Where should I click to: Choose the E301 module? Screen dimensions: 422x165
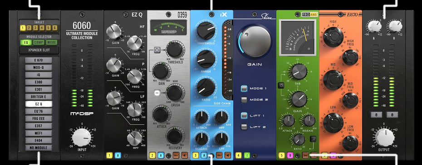coord(39,90)
